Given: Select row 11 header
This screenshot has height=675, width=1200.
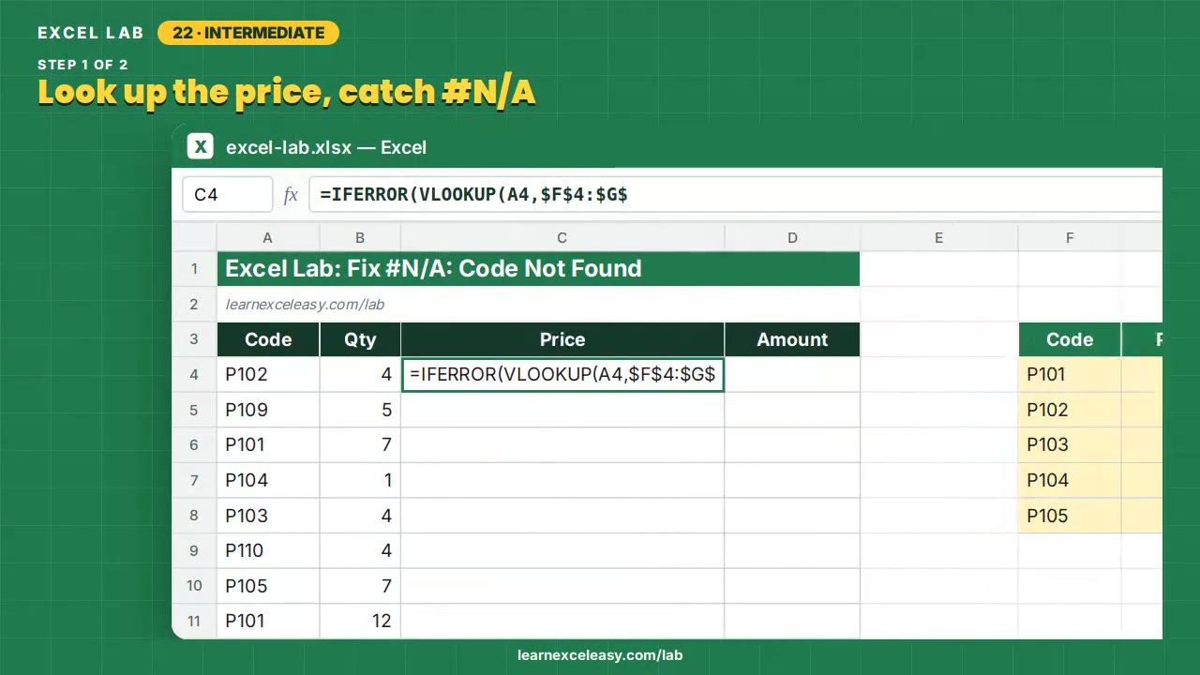Looking at the screenshot, I should pos(194,621).
